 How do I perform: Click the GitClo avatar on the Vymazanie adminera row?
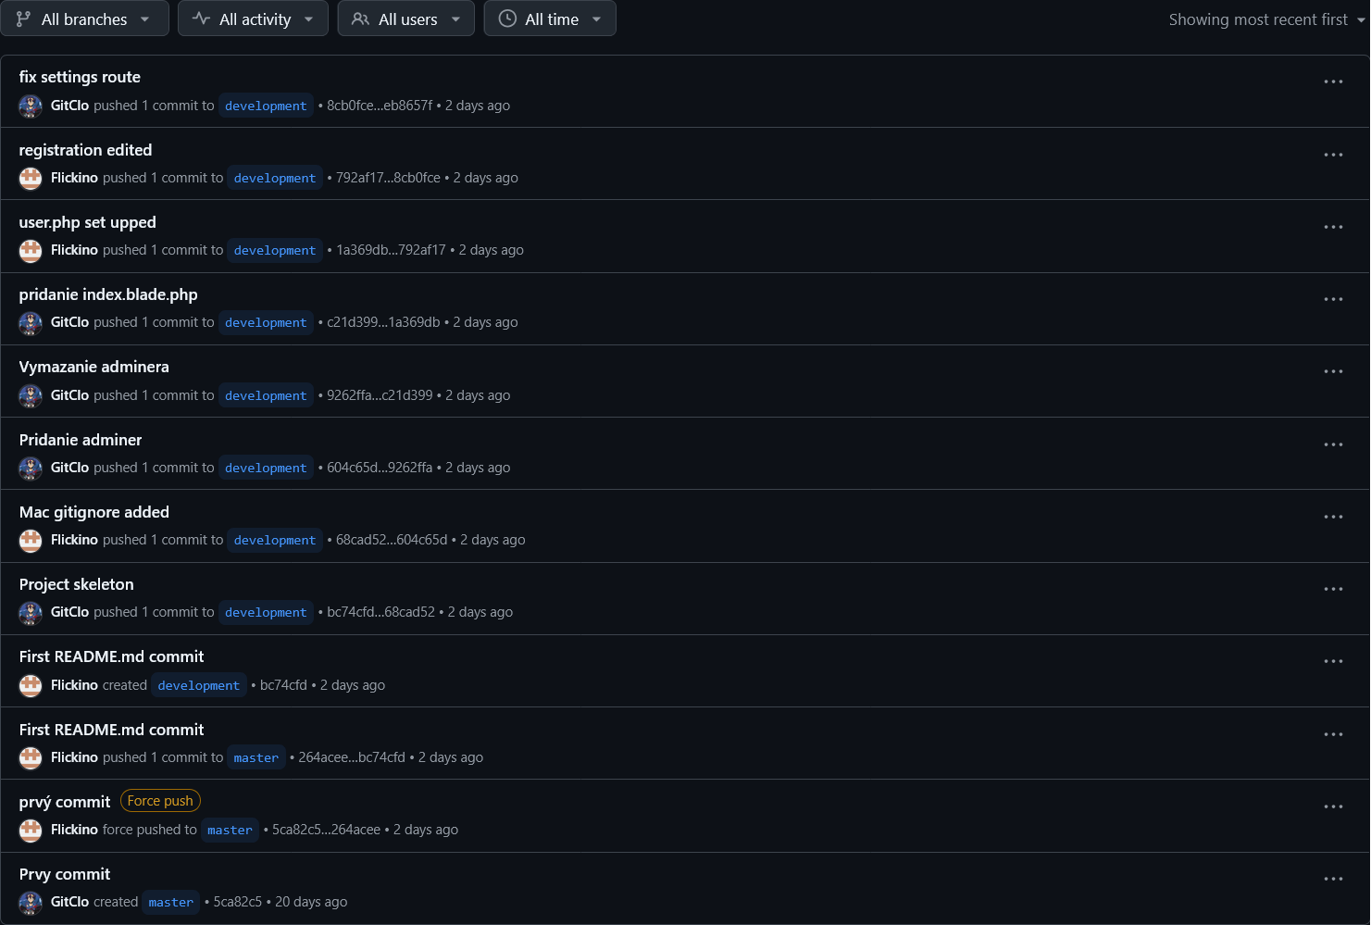click(x=31, y=395)
